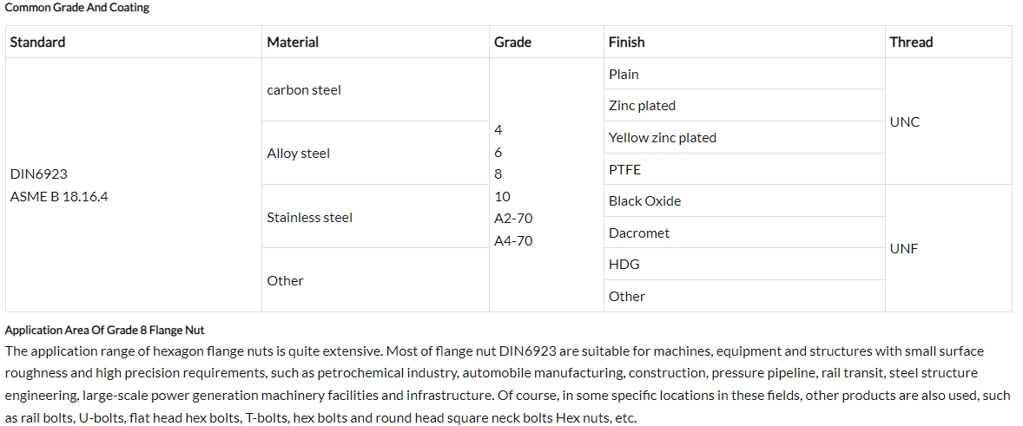Select the "carbon steel" material cell
The image size is (1023, 426).
[x=304, y=90]
